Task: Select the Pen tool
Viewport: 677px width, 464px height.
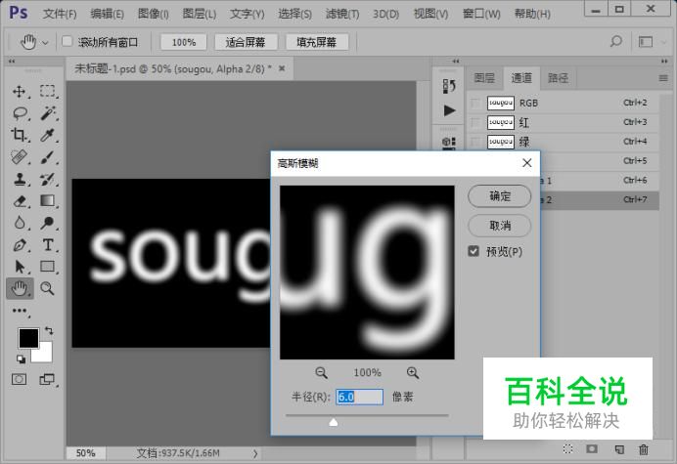Action: tap(19, 244)
